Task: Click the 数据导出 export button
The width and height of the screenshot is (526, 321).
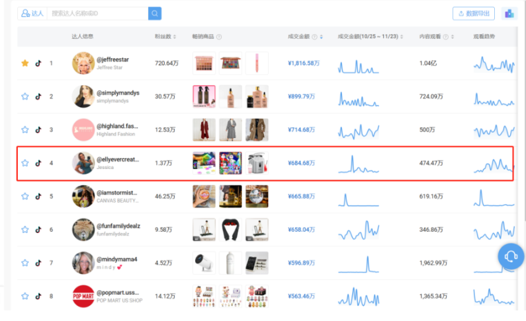Action: 474,13
